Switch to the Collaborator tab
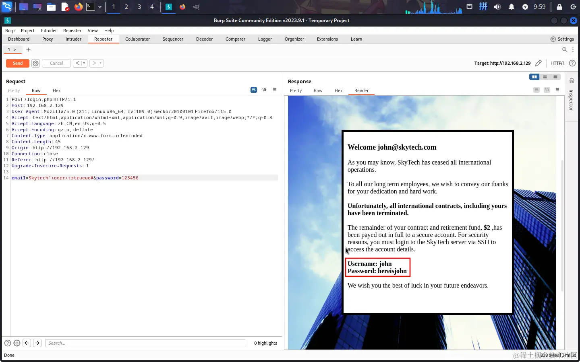580x362 pixels. [x=138, y=39]
